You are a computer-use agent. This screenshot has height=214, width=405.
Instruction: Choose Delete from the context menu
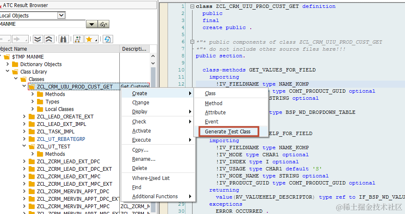pos(158,168)
